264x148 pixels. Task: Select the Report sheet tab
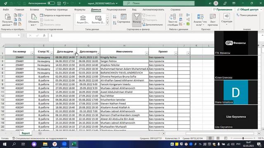point(26,133)
